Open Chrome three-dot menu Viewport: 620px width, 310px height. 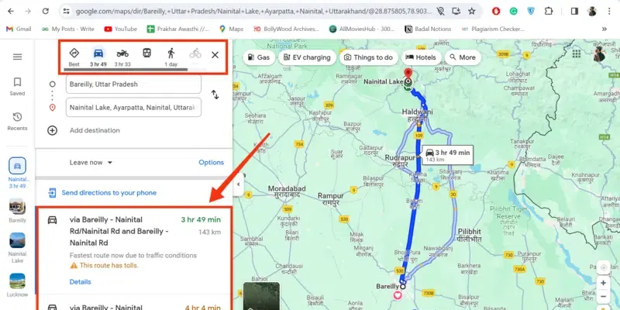[609, 12]
